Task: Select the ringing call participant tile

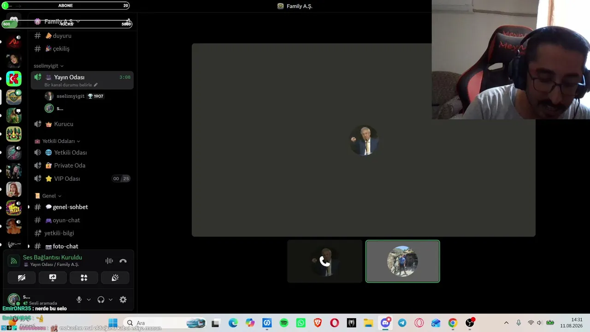Action: point(325,261)
